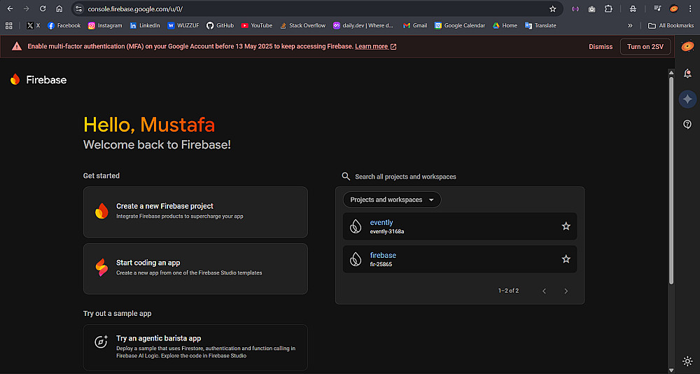Viewport: 700px width, 374px height.
Task: Open the Translate bookmark
Action: (540, 25)
